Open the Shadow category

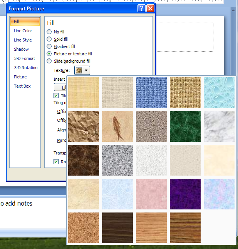[x=21, y=49]
